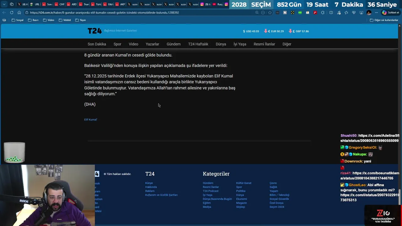Screen dimensions: 402x226
Task: Open the three-dot browser settings menu
Action: [376, 13]
